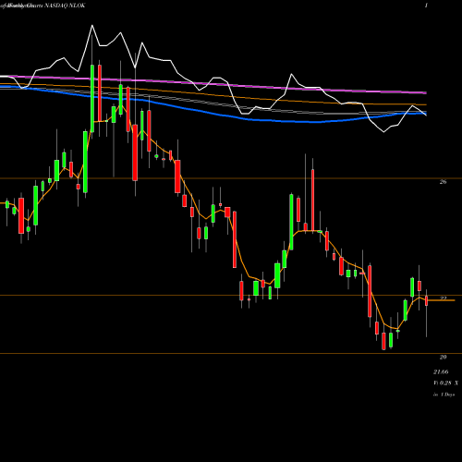The width and height of the screenshot is (462, 462).
Task: Click the NASDAQ NLOK chart title
Action: click(x=65, y=6)
